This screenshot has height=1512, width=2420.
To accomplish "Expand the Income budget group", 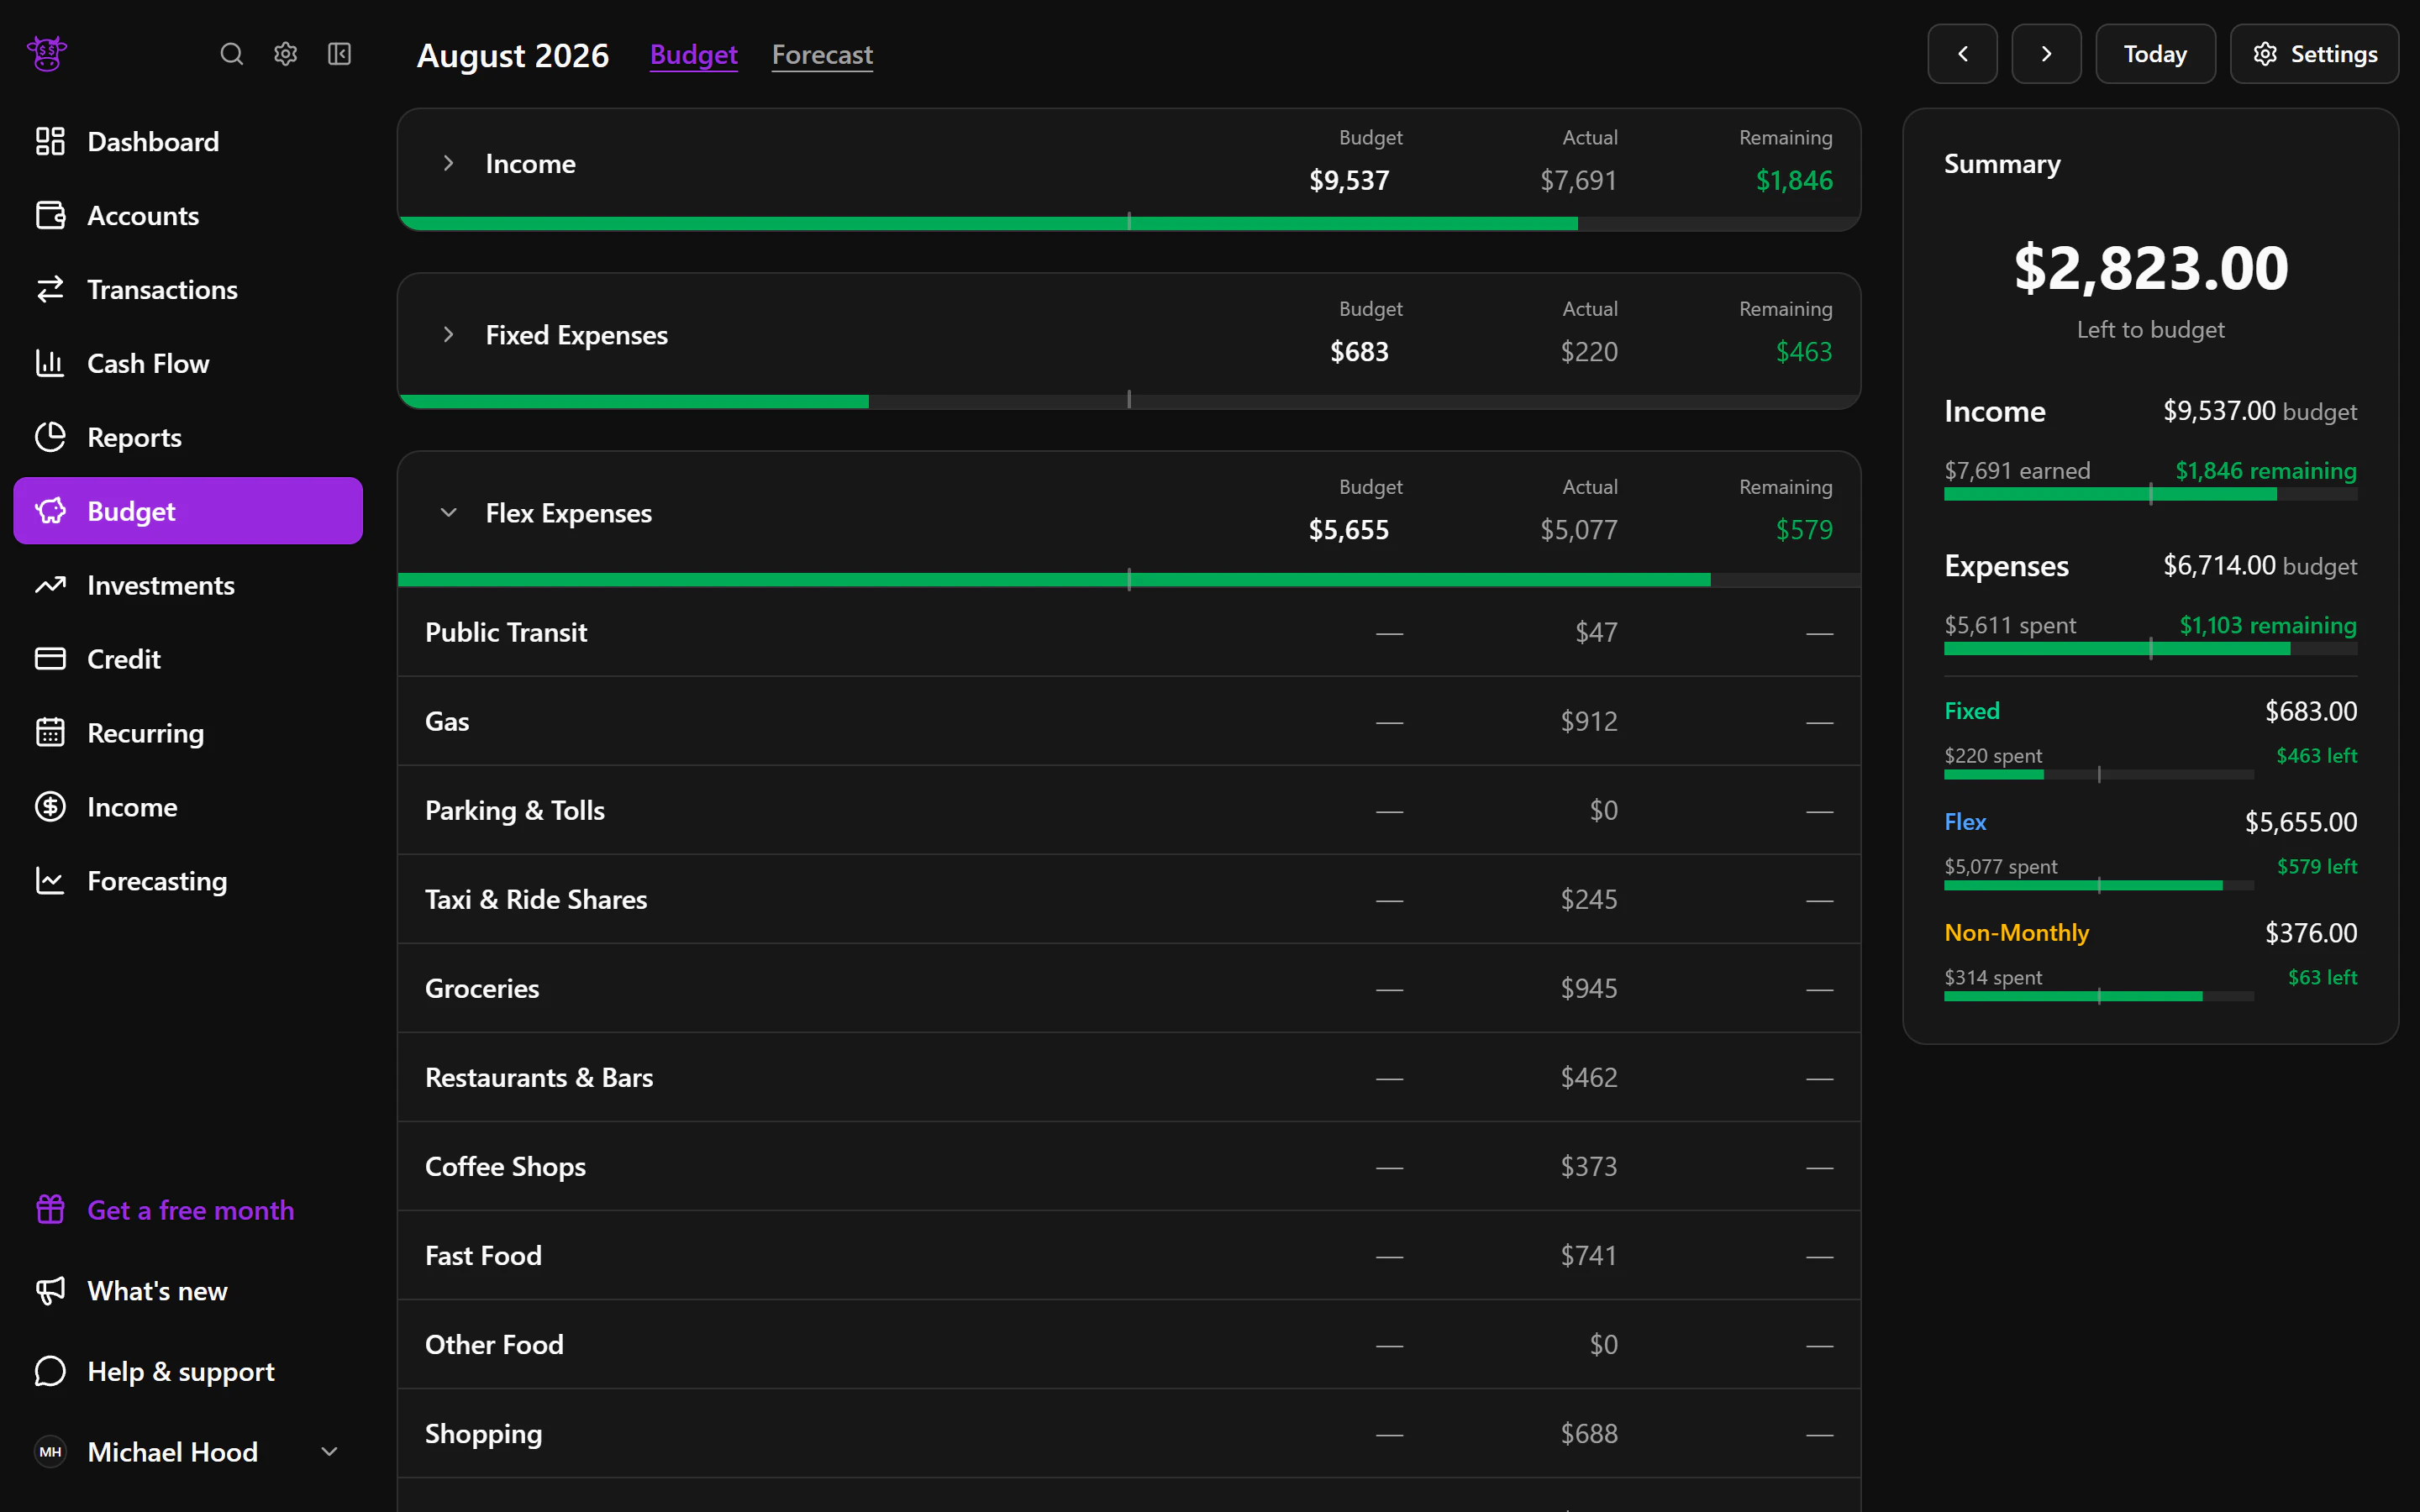I will click(x=449, y=163).
